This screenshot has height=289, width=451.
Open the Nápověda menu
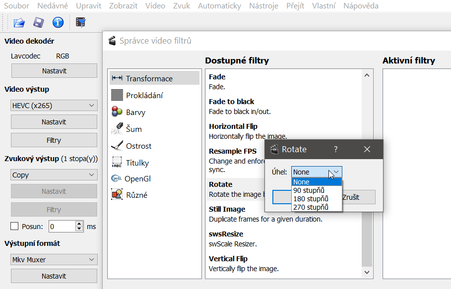(x=361, y=6)
